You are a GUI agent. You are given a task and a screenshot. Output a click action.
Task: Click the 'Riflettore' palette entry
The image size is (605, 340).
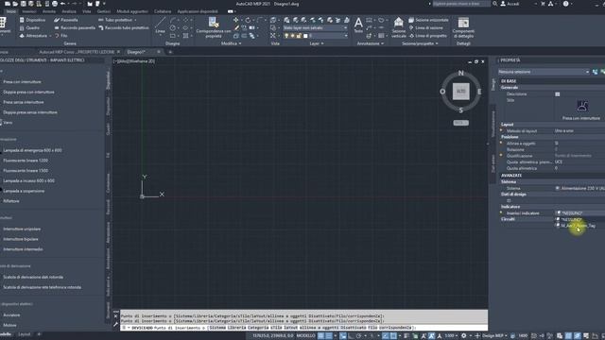[x=11, y=201]
